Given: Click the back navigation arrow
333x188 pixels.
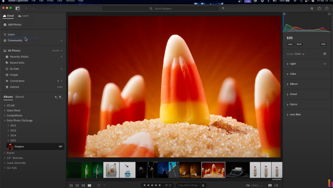Looking at the screenshot, I should (x=26, y=8).
